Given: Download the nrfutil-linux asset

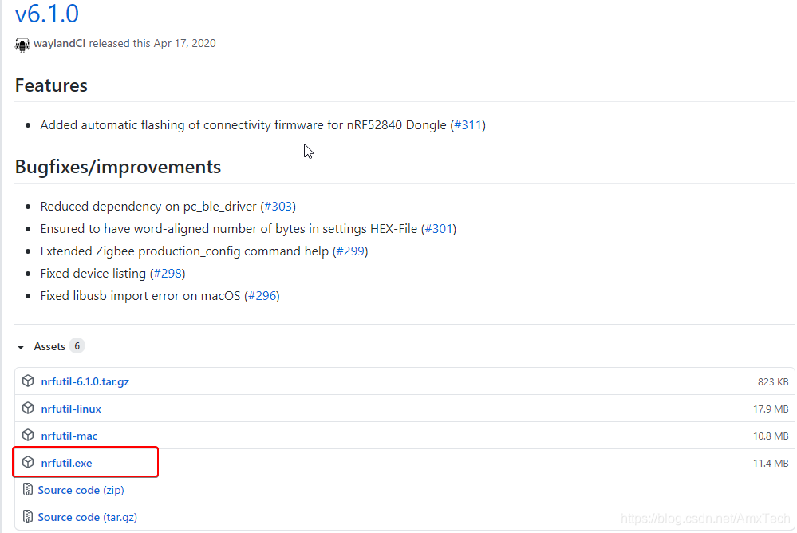Looking at the screenshot, I should [x=71, y=409].
